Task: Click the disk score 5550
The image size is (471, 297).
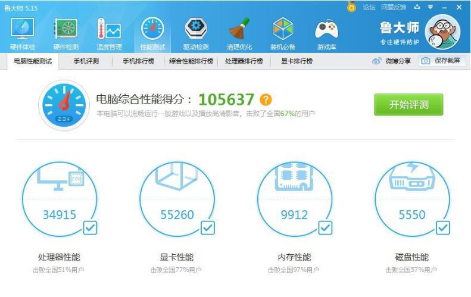Action: pyautogui.click(x=412, y=215)
